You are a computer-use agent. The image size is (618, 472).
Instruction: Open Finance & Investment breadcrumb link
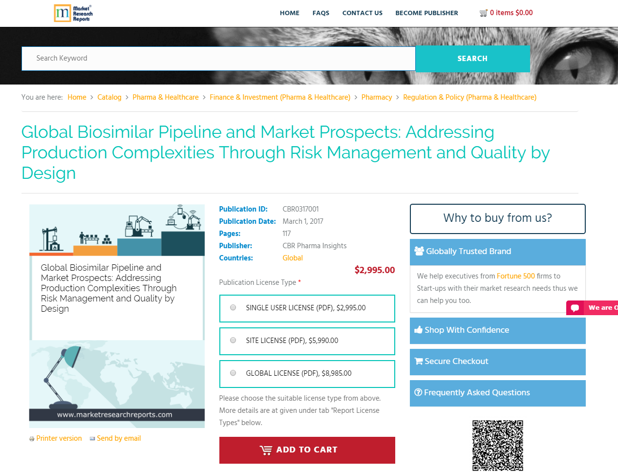pos(280,97)
